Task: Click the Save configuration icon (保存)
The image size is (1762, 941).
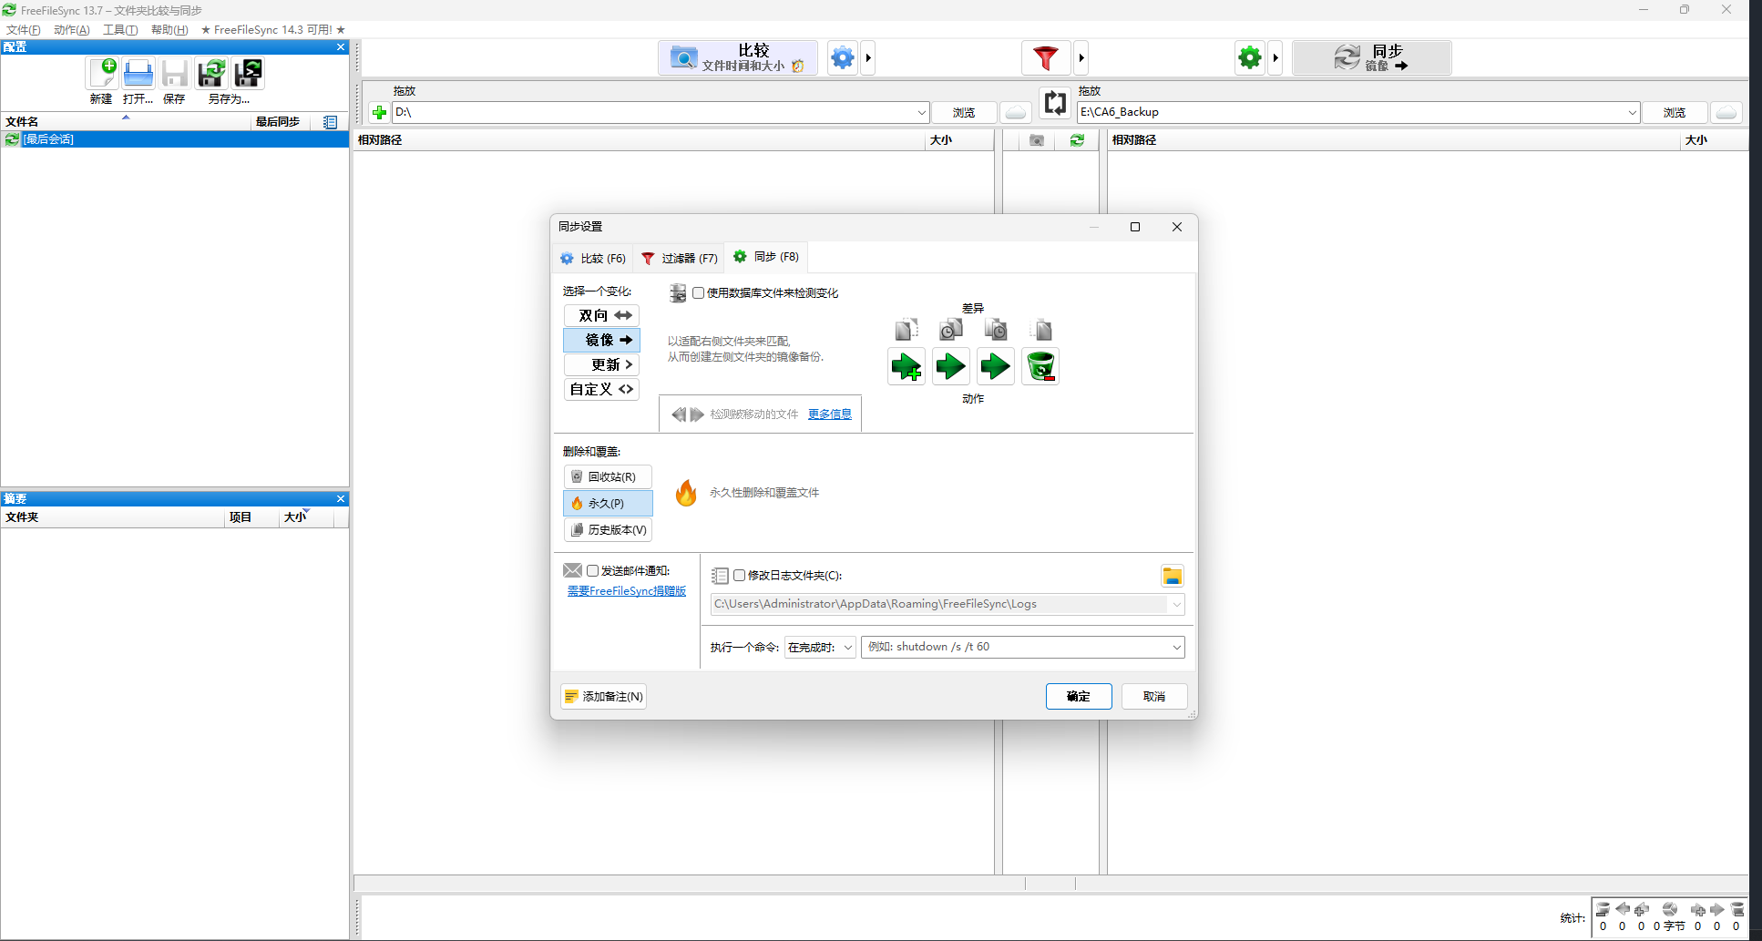Action: click(175, 74)
